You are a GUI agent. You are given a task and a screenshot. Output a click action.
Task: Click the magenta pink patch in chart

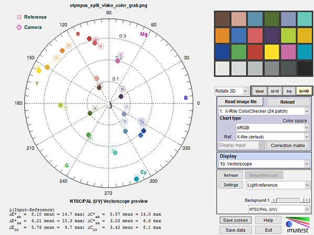(288, 52)
